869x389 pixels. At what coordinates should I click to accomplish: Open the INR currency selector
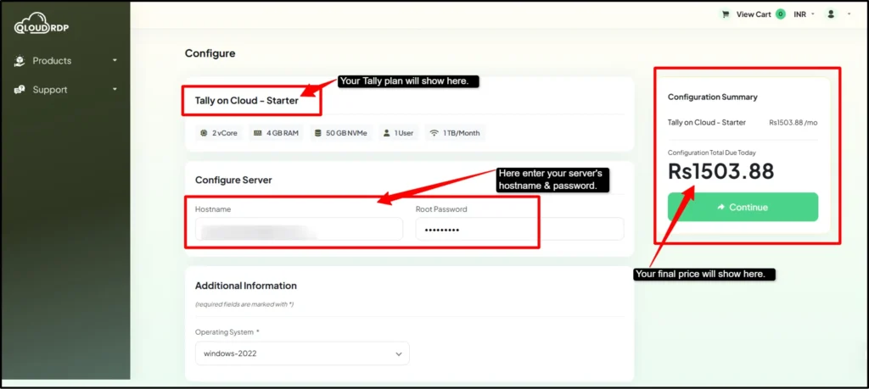[804, 14]
